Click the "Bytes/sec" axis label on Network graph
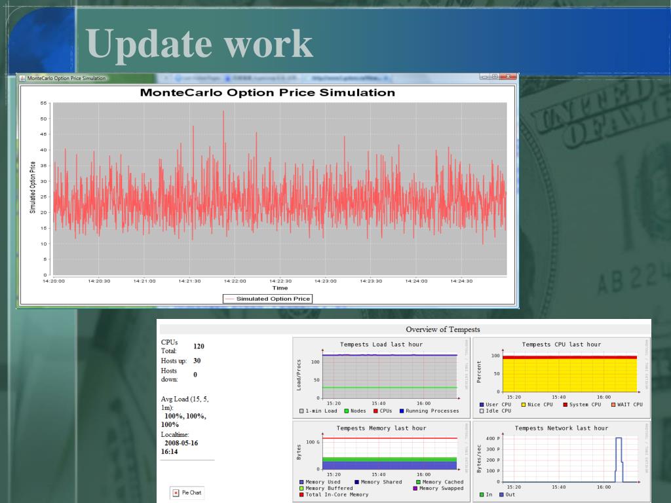The height and width of the screenshot is (503, 671). click(479, 458)
